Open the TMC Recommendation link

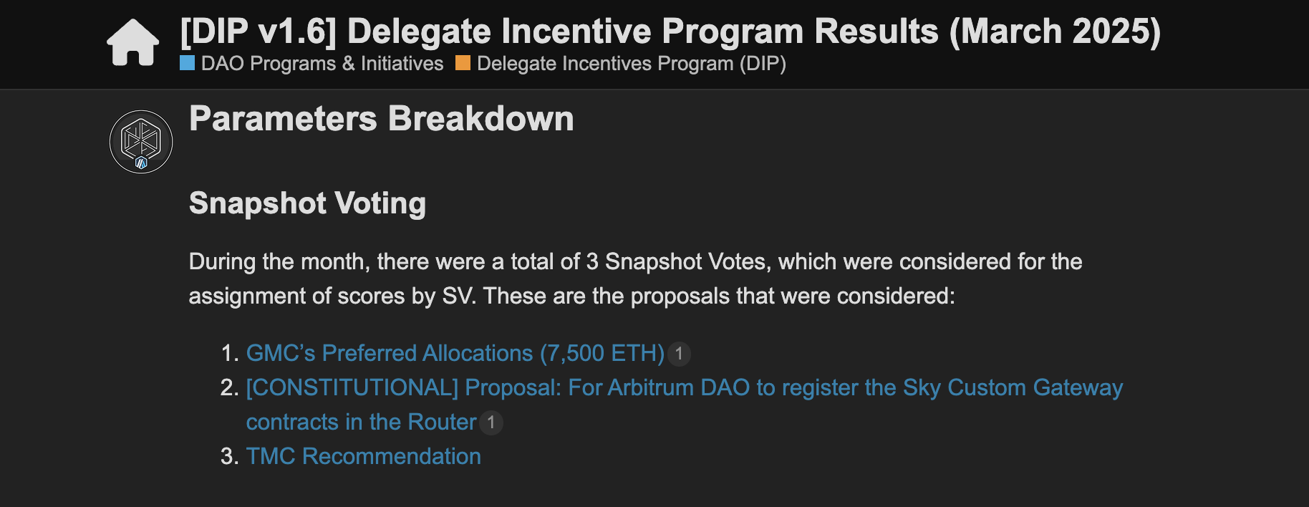[x=363, y=456]
